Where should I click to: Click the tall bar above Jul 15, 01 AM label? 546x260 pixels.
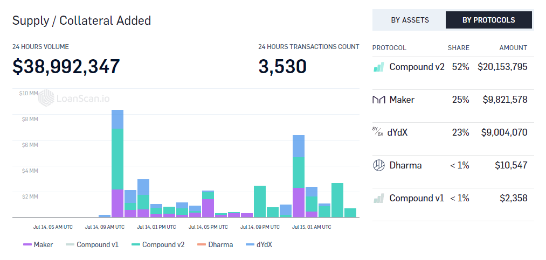(299, 176)
